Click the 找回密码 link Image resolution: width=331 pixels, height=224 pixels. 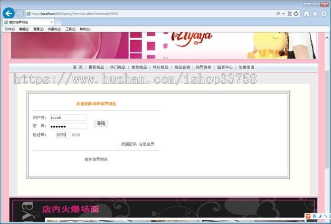coord(129,144)
